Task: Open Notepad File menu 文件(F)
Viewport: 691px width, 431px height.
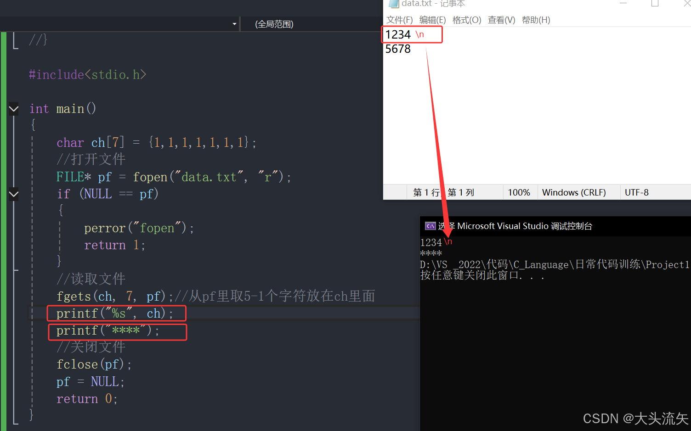Action: tap(399, 20)
